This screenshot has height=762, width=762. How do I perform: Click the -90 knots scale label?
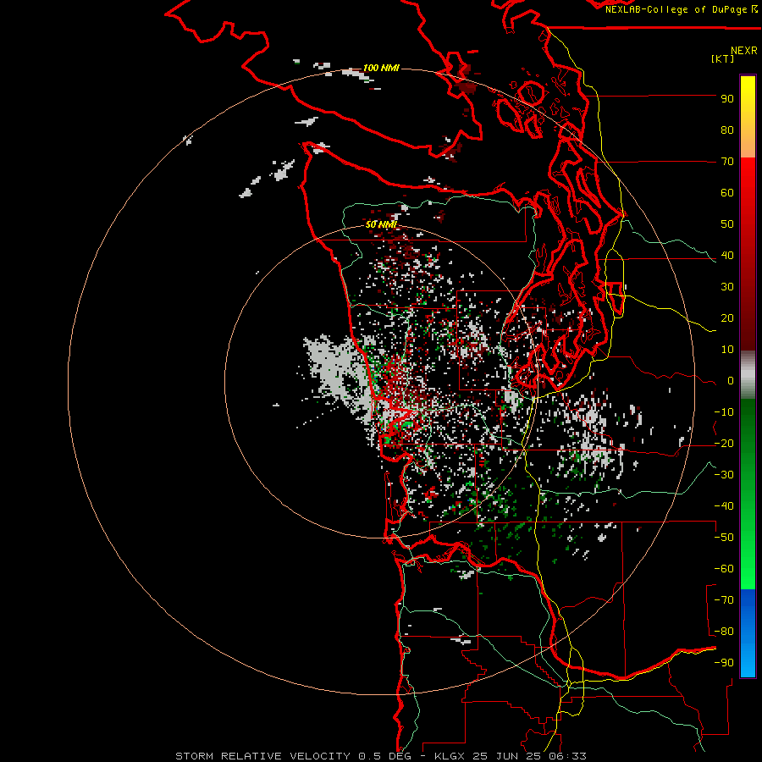click(724, 663)
